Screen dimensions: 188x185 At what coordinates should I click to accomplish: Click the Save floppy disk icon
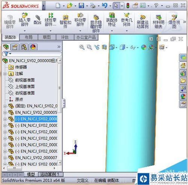(x=81, y=6)
